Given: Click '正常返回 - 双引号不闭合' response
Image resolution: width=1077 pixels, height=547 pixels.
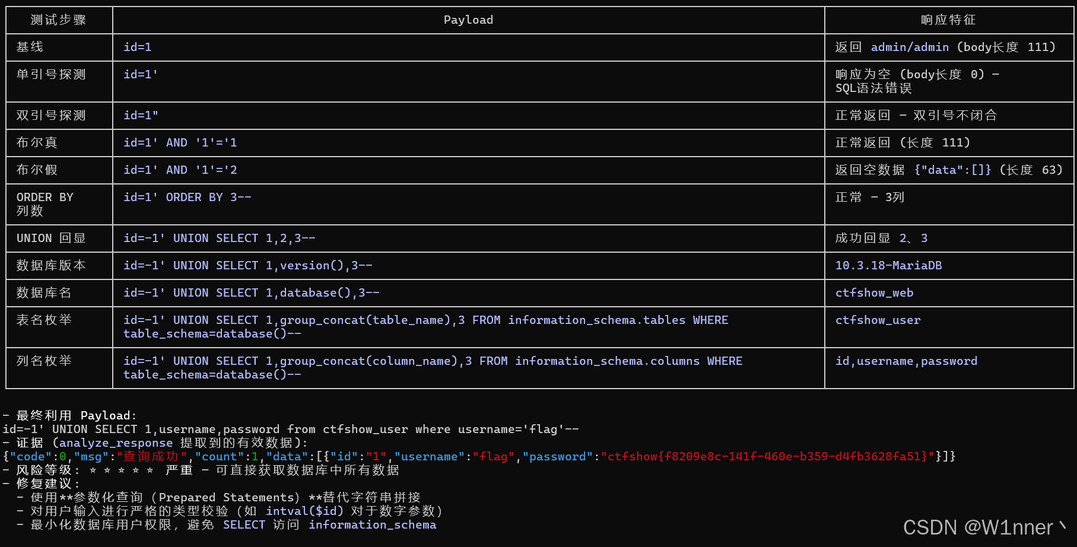Looking at the screenshot, I should [x=916, y=116].
